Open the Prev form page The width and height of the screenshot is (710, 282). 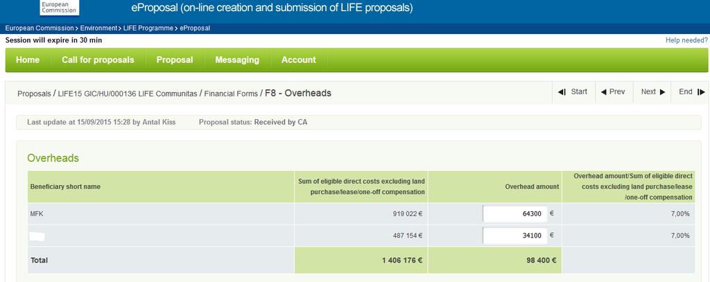click(x=613, y=92)
